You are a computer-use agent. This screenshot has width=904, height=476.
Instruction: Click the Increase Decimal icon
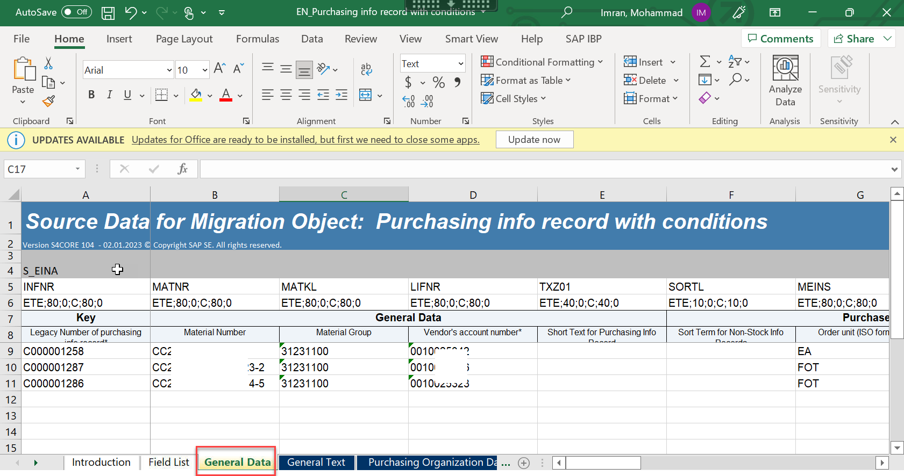click(x=409, y=101)
